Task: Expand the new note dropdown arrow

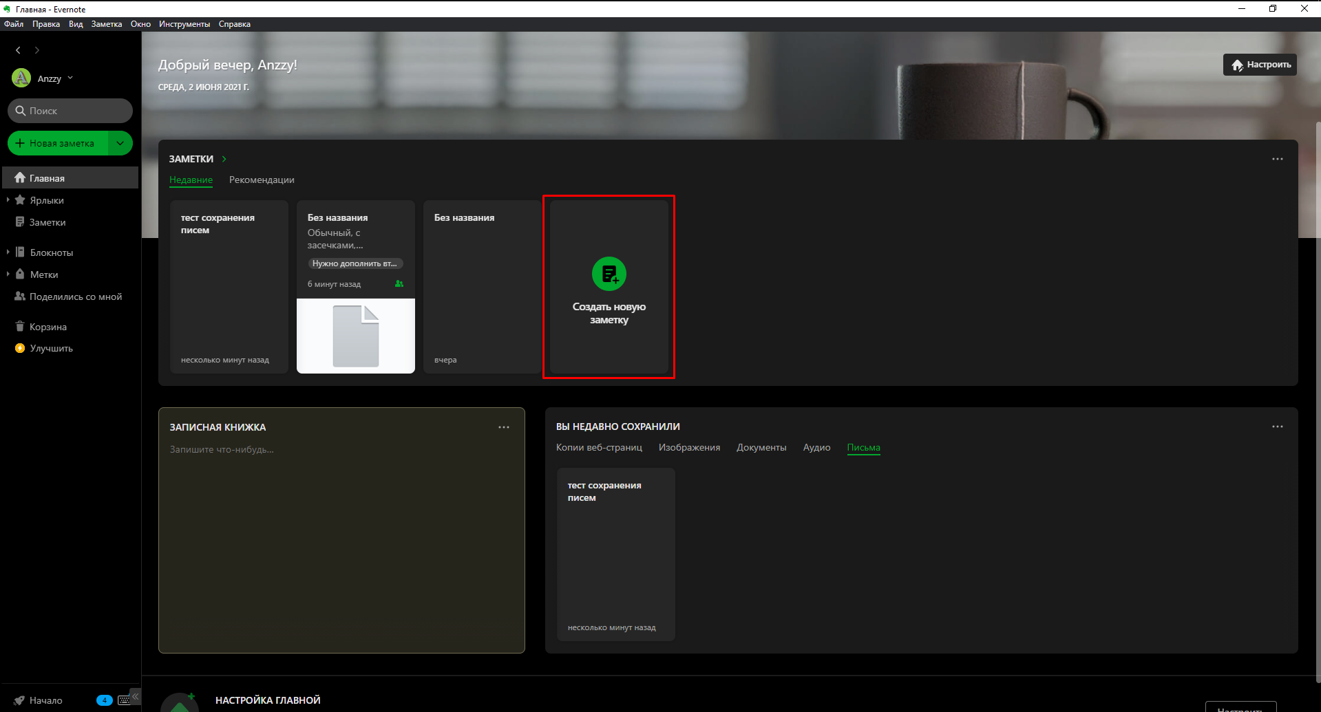Action: point(120,143)
